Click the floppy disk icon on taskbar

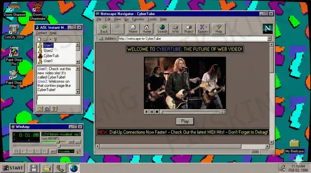34,168
